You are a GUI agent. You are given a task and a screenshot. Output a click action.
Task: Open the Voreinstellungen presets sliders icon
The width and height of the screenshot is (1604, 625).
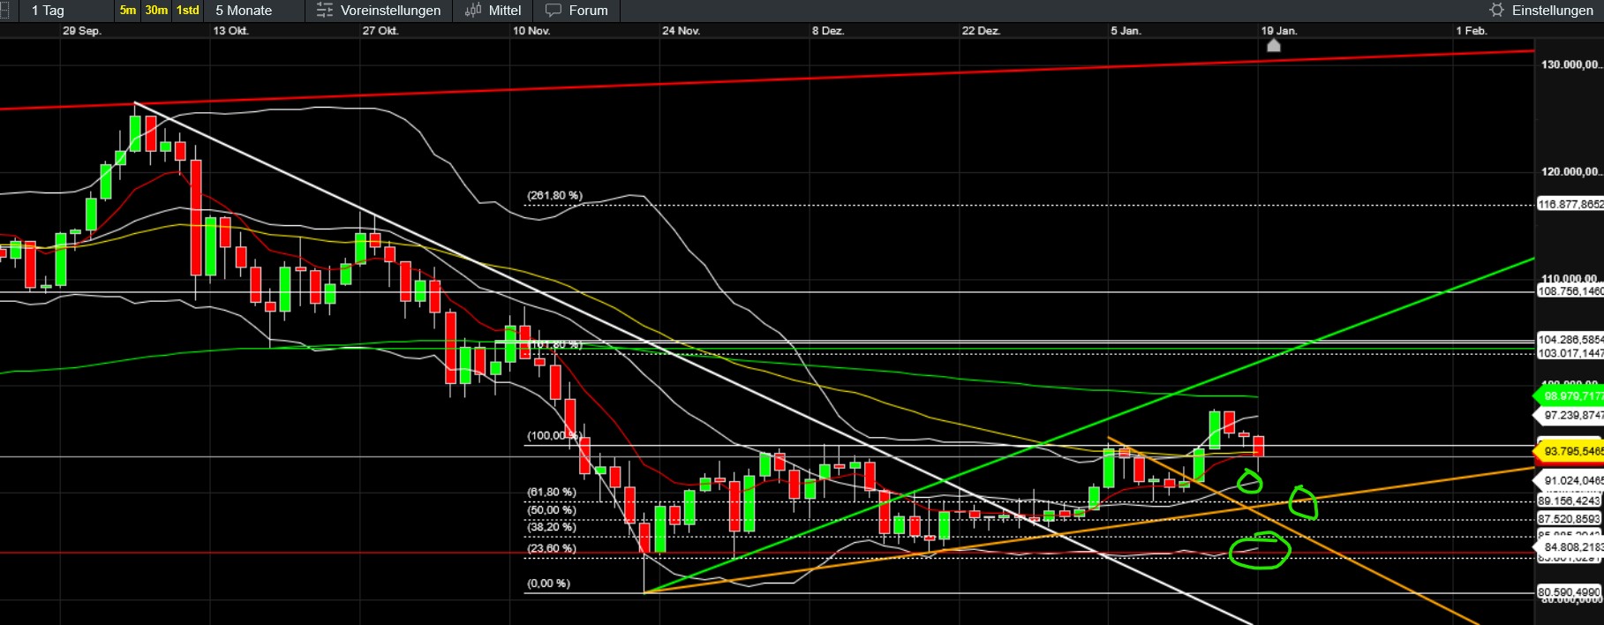(x=325, y=11)
